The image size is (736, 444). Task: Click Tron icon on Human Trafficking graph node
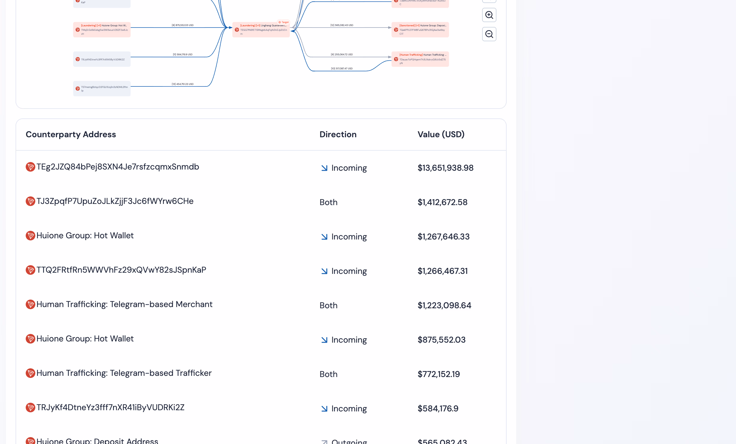tap(396, 59)
